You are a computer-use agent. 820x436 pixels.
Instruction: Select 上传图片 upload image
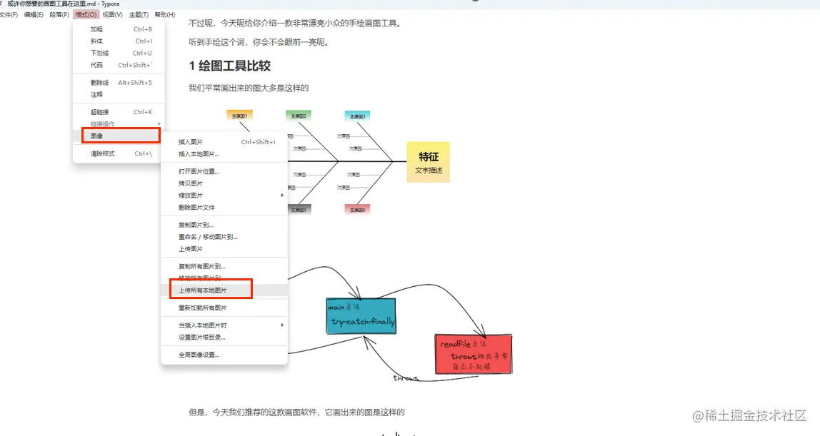pyautogui.click(x=224, y=249)
